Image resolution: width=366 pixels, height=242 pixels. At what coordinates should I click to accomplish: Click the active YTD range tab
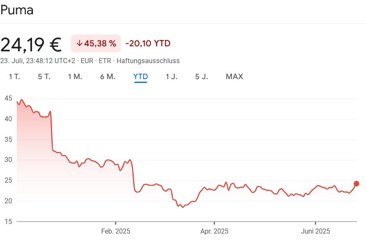pos(140,77)
